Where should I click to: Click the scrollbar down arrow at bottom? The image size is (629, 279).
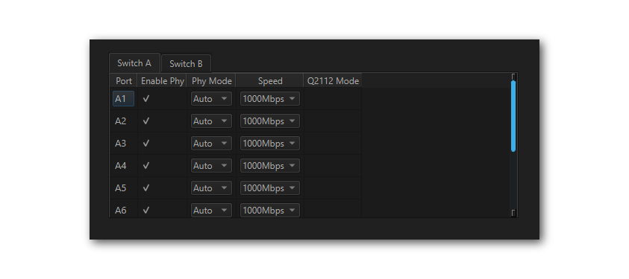pyautogui.click(x=513, y=214)
